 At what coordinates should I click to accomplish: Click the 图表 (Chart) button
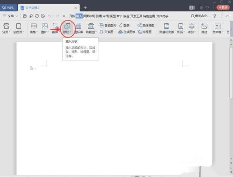click(x=124, y=26)
